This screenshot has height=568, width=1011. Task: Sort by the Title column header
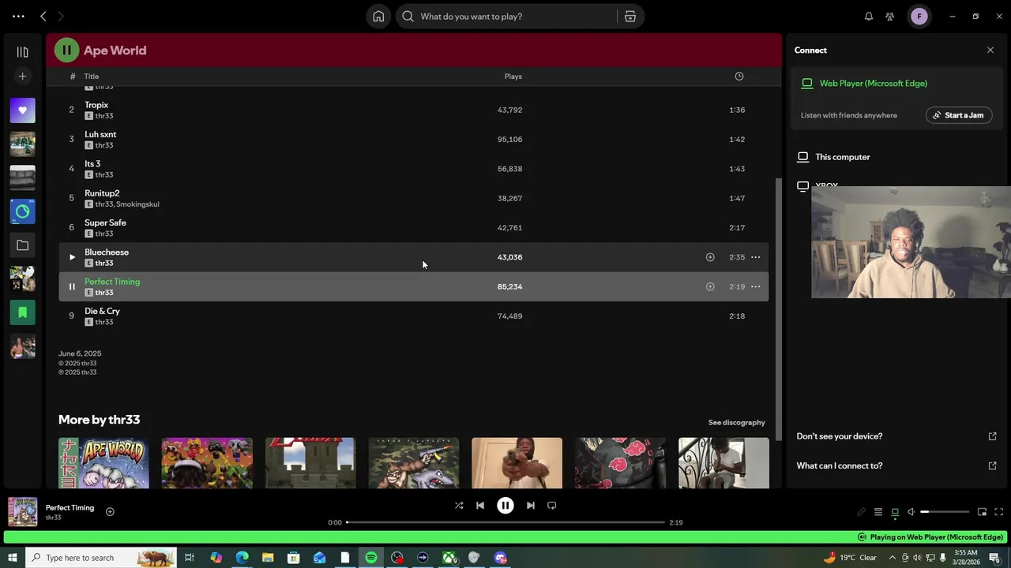(92, 77)
